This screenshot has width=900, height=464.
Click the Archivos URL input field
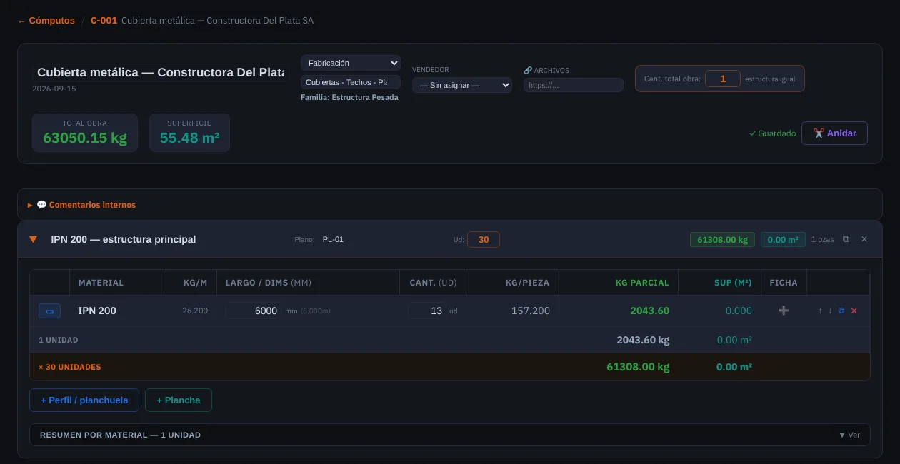tap(574, 85)
